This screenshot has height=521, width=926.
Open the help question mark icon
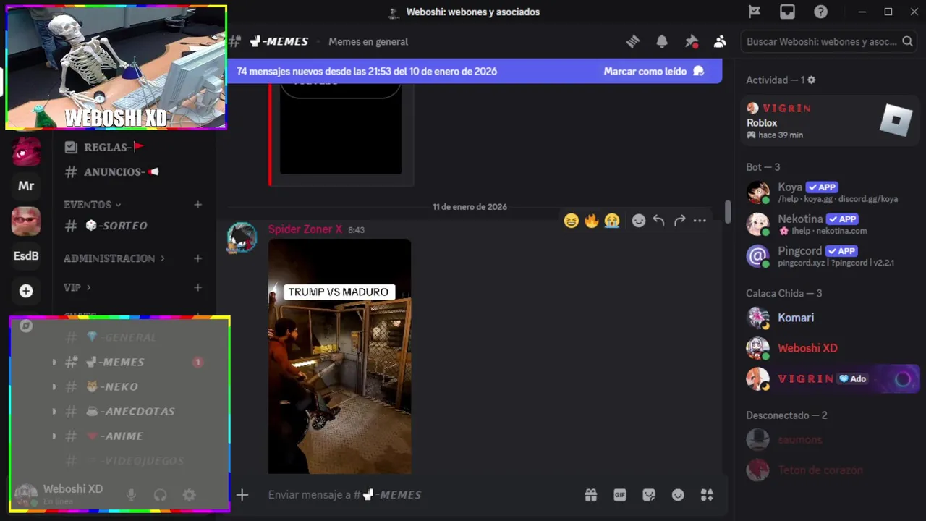[x=820, y=12]
